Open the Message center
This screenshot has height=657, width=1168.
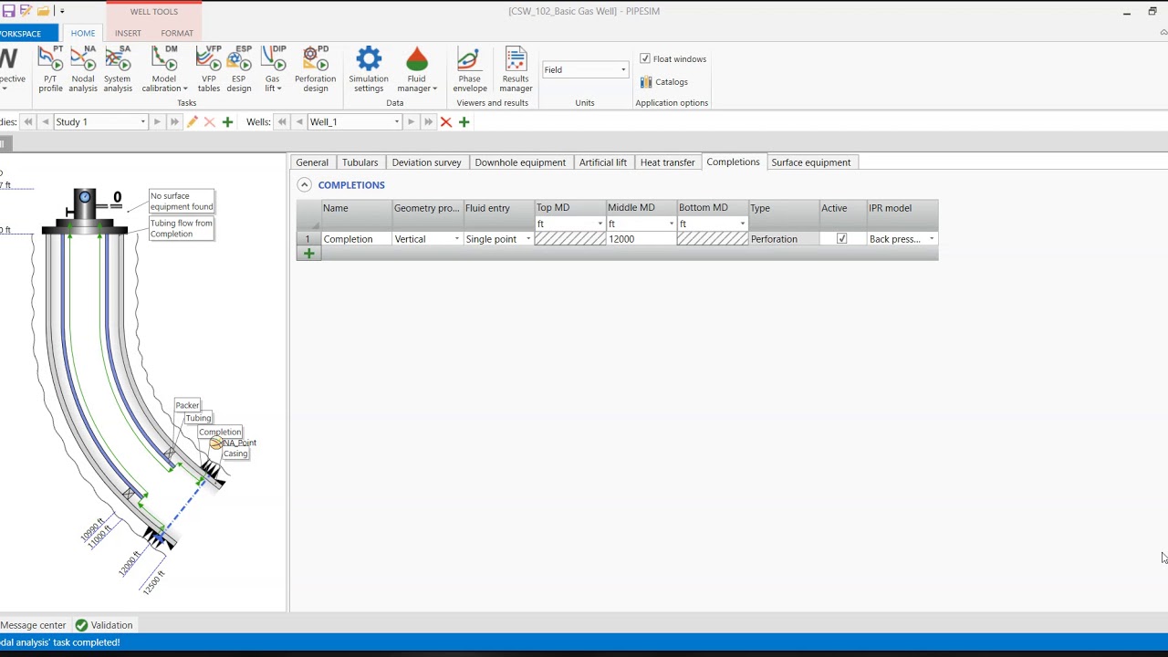tap(33, 625)
